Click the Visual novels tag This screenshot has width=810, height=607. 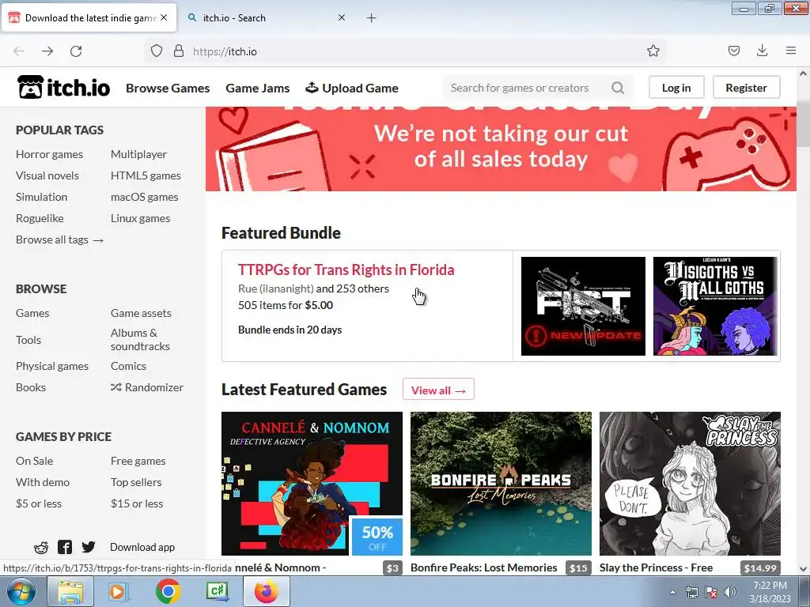pyautogui.click(x=47, y=175)
